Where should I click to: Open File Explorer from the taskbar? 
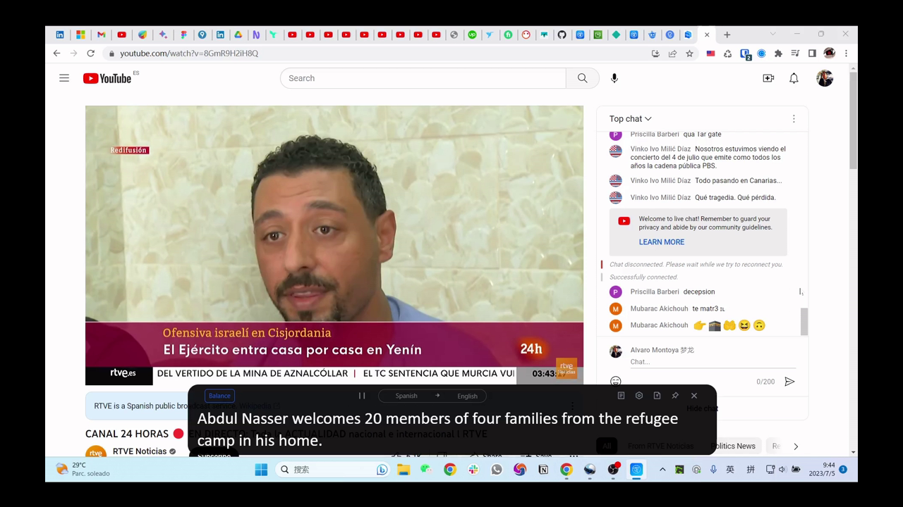coord(404,470)
